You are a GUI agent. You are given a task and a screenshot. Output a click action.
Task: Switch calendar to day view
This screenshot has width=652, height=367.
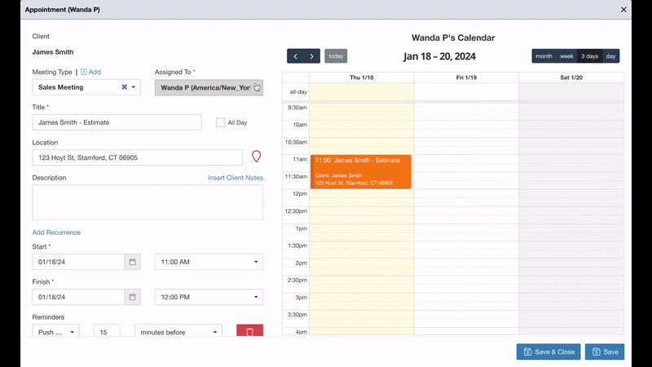pyautogui.click(x=610, y=56)
